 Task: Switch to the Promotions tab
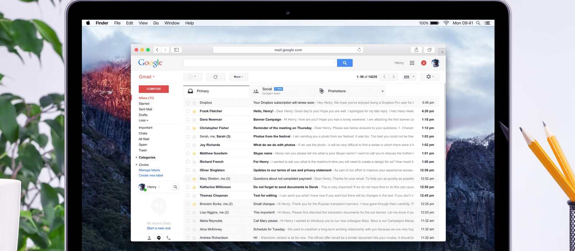pos(348,91)
